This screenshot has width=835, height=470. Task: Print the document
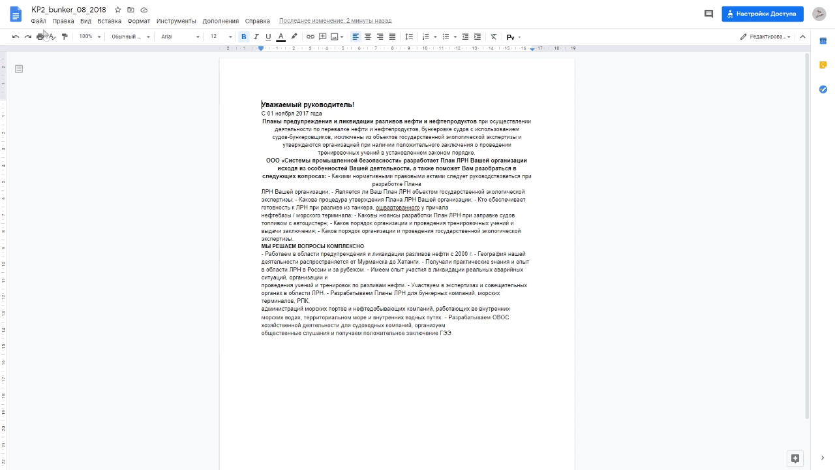click(x=40, y=37)
